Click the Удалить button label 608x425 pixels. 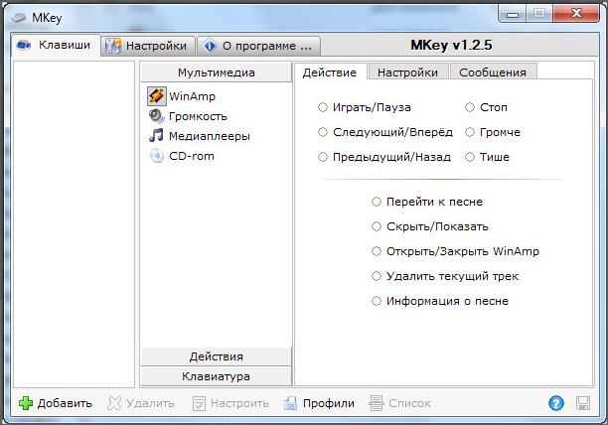pos(150,403)
